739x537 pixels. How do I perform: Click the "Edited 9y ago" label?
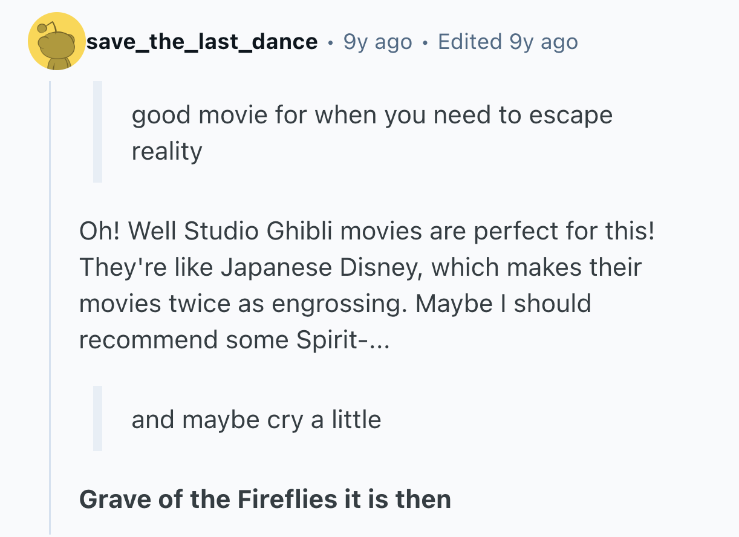(x=507, y=42)
